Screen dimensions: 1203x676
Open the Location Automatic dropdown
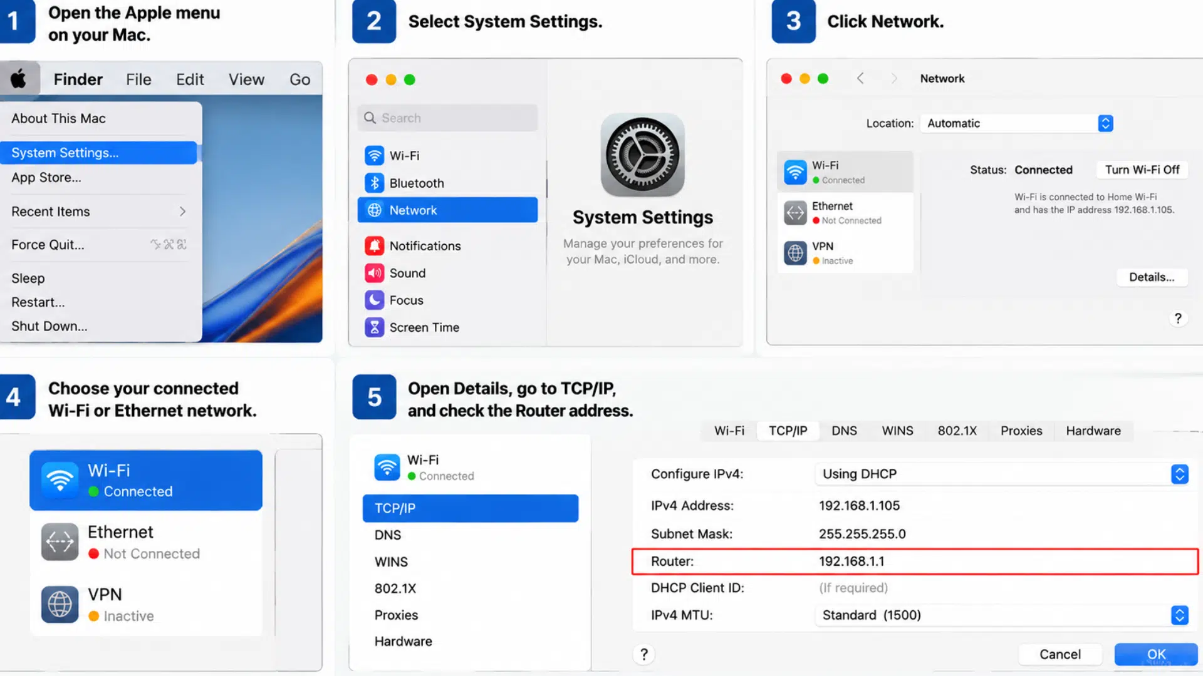[1017, 123]
